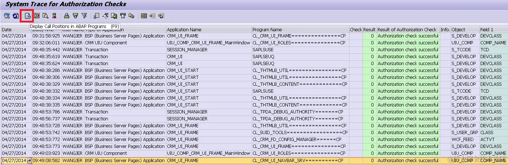This screenshot has height=165, width=508.
Task: Click the time cell 09:48:35:624
Action: click(x=46, y=64)
